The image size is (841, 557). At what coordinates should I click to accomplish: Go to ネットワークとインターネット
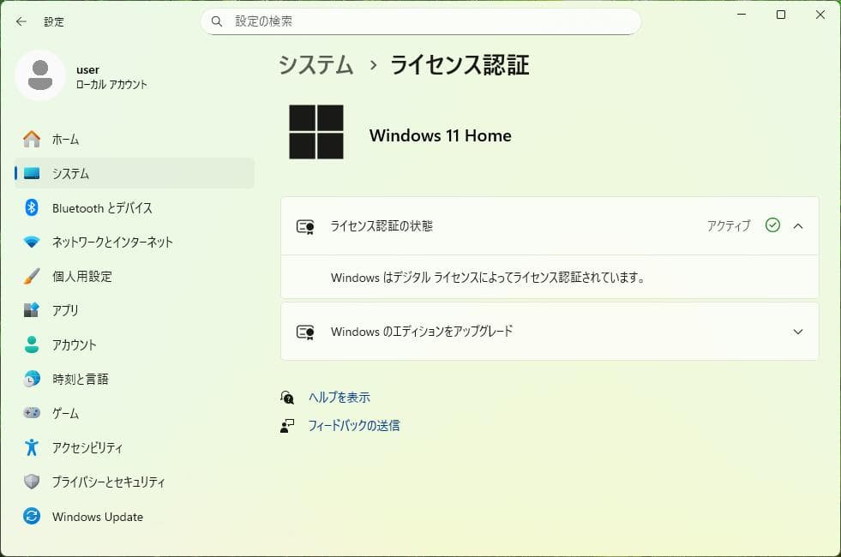(135, 243)
